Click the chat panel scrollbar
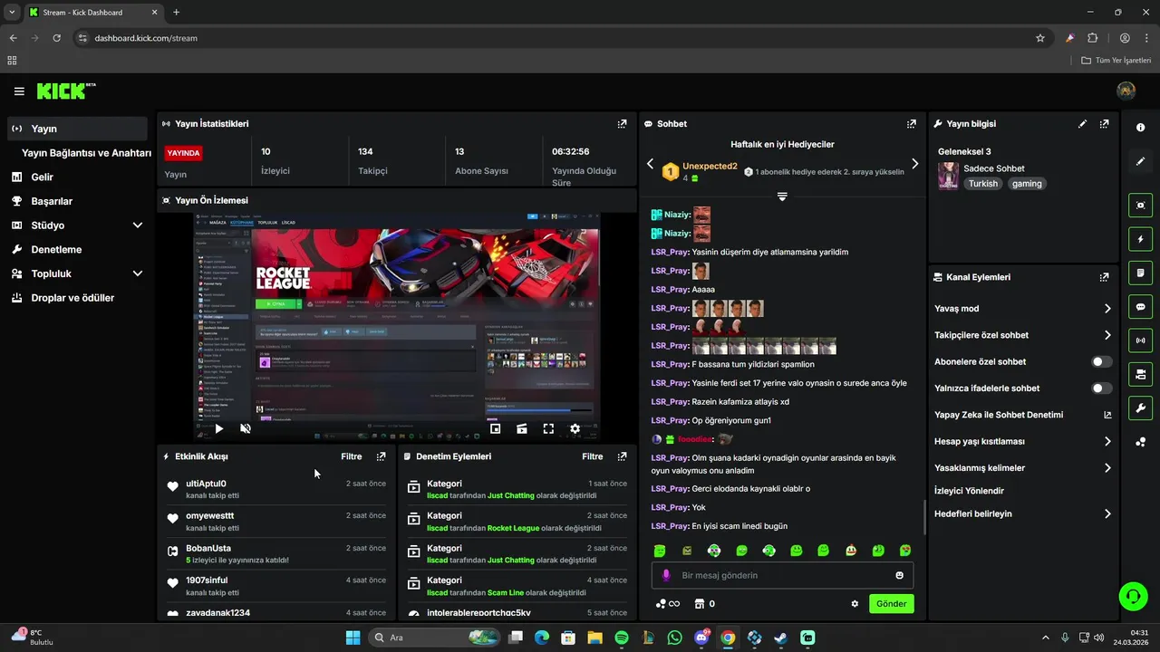This screenshot has width=1160, height=652. (x=924, y=518)
